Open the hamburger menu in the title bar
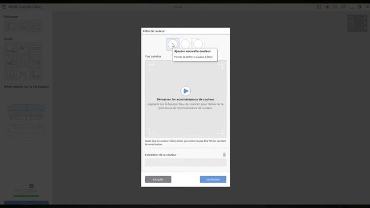370x208 pixels. click(x=4, y=7)
